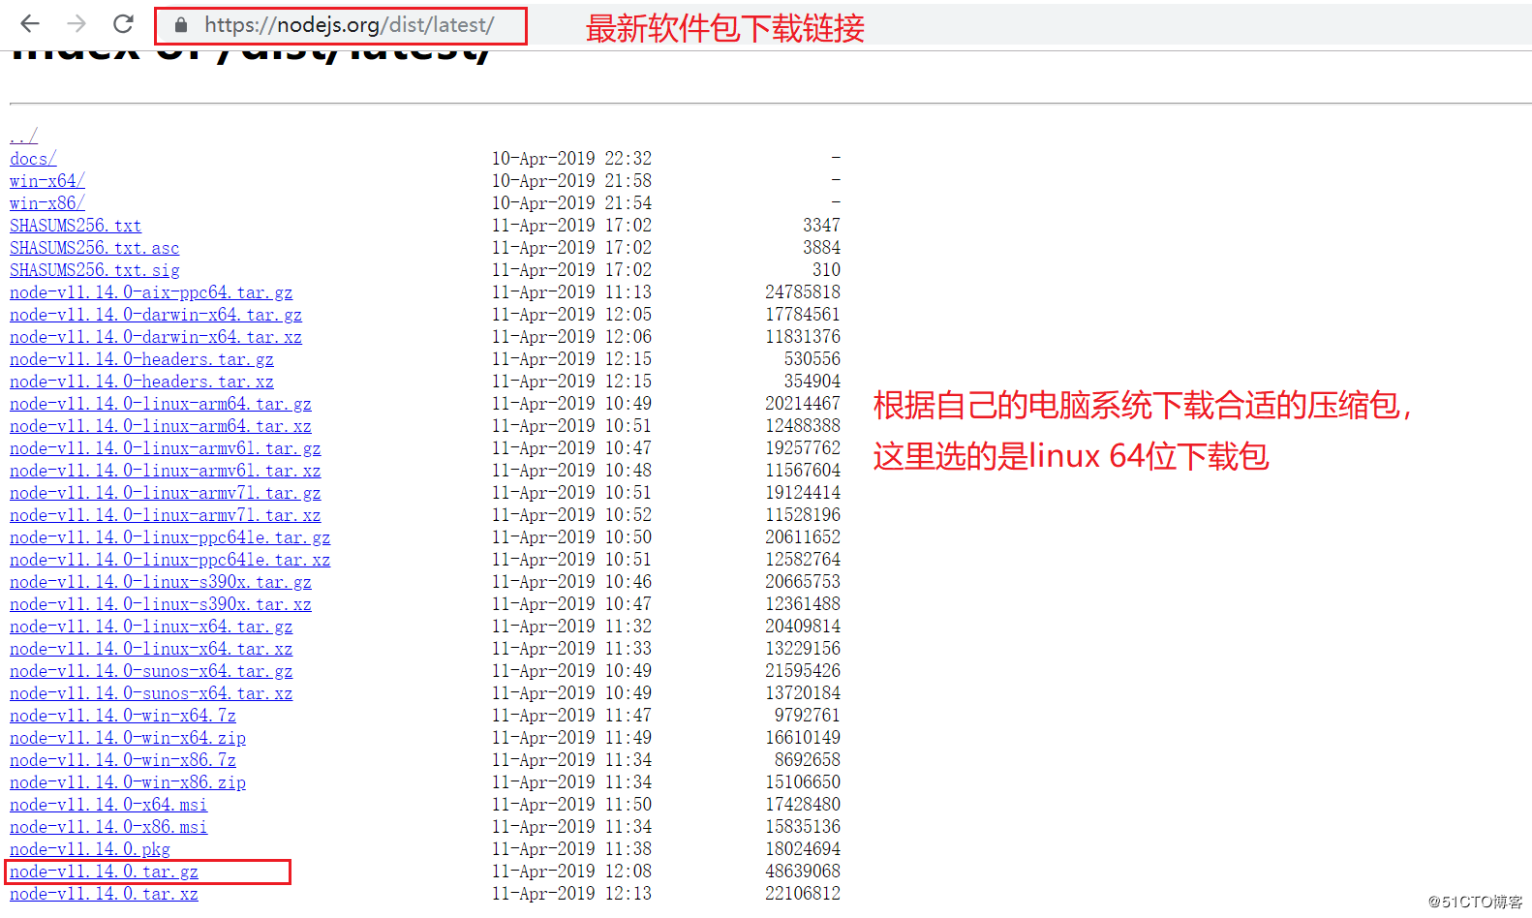Download node-v11.14.0.tar.gz source archive
The image size is (1532, 918).
click(x=104, y=871)
